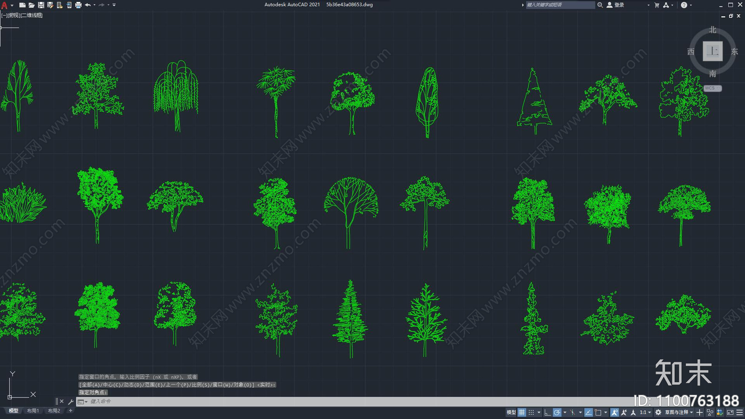The width and height of the screenshot is (745, 419).
Task: Click hardware acceleration status icon
Action: (720, 412)
